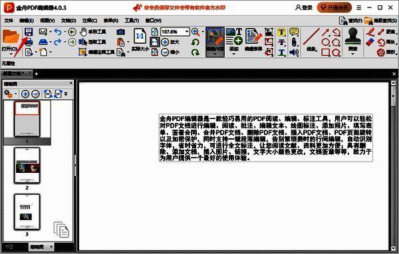Select the Underline text tool

click(x=281, y=52)
